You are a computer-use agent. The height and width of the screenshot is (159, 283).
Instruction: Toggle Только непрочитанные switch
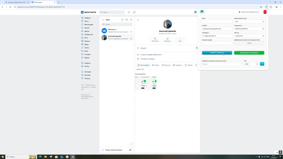(x=130, y=150)
